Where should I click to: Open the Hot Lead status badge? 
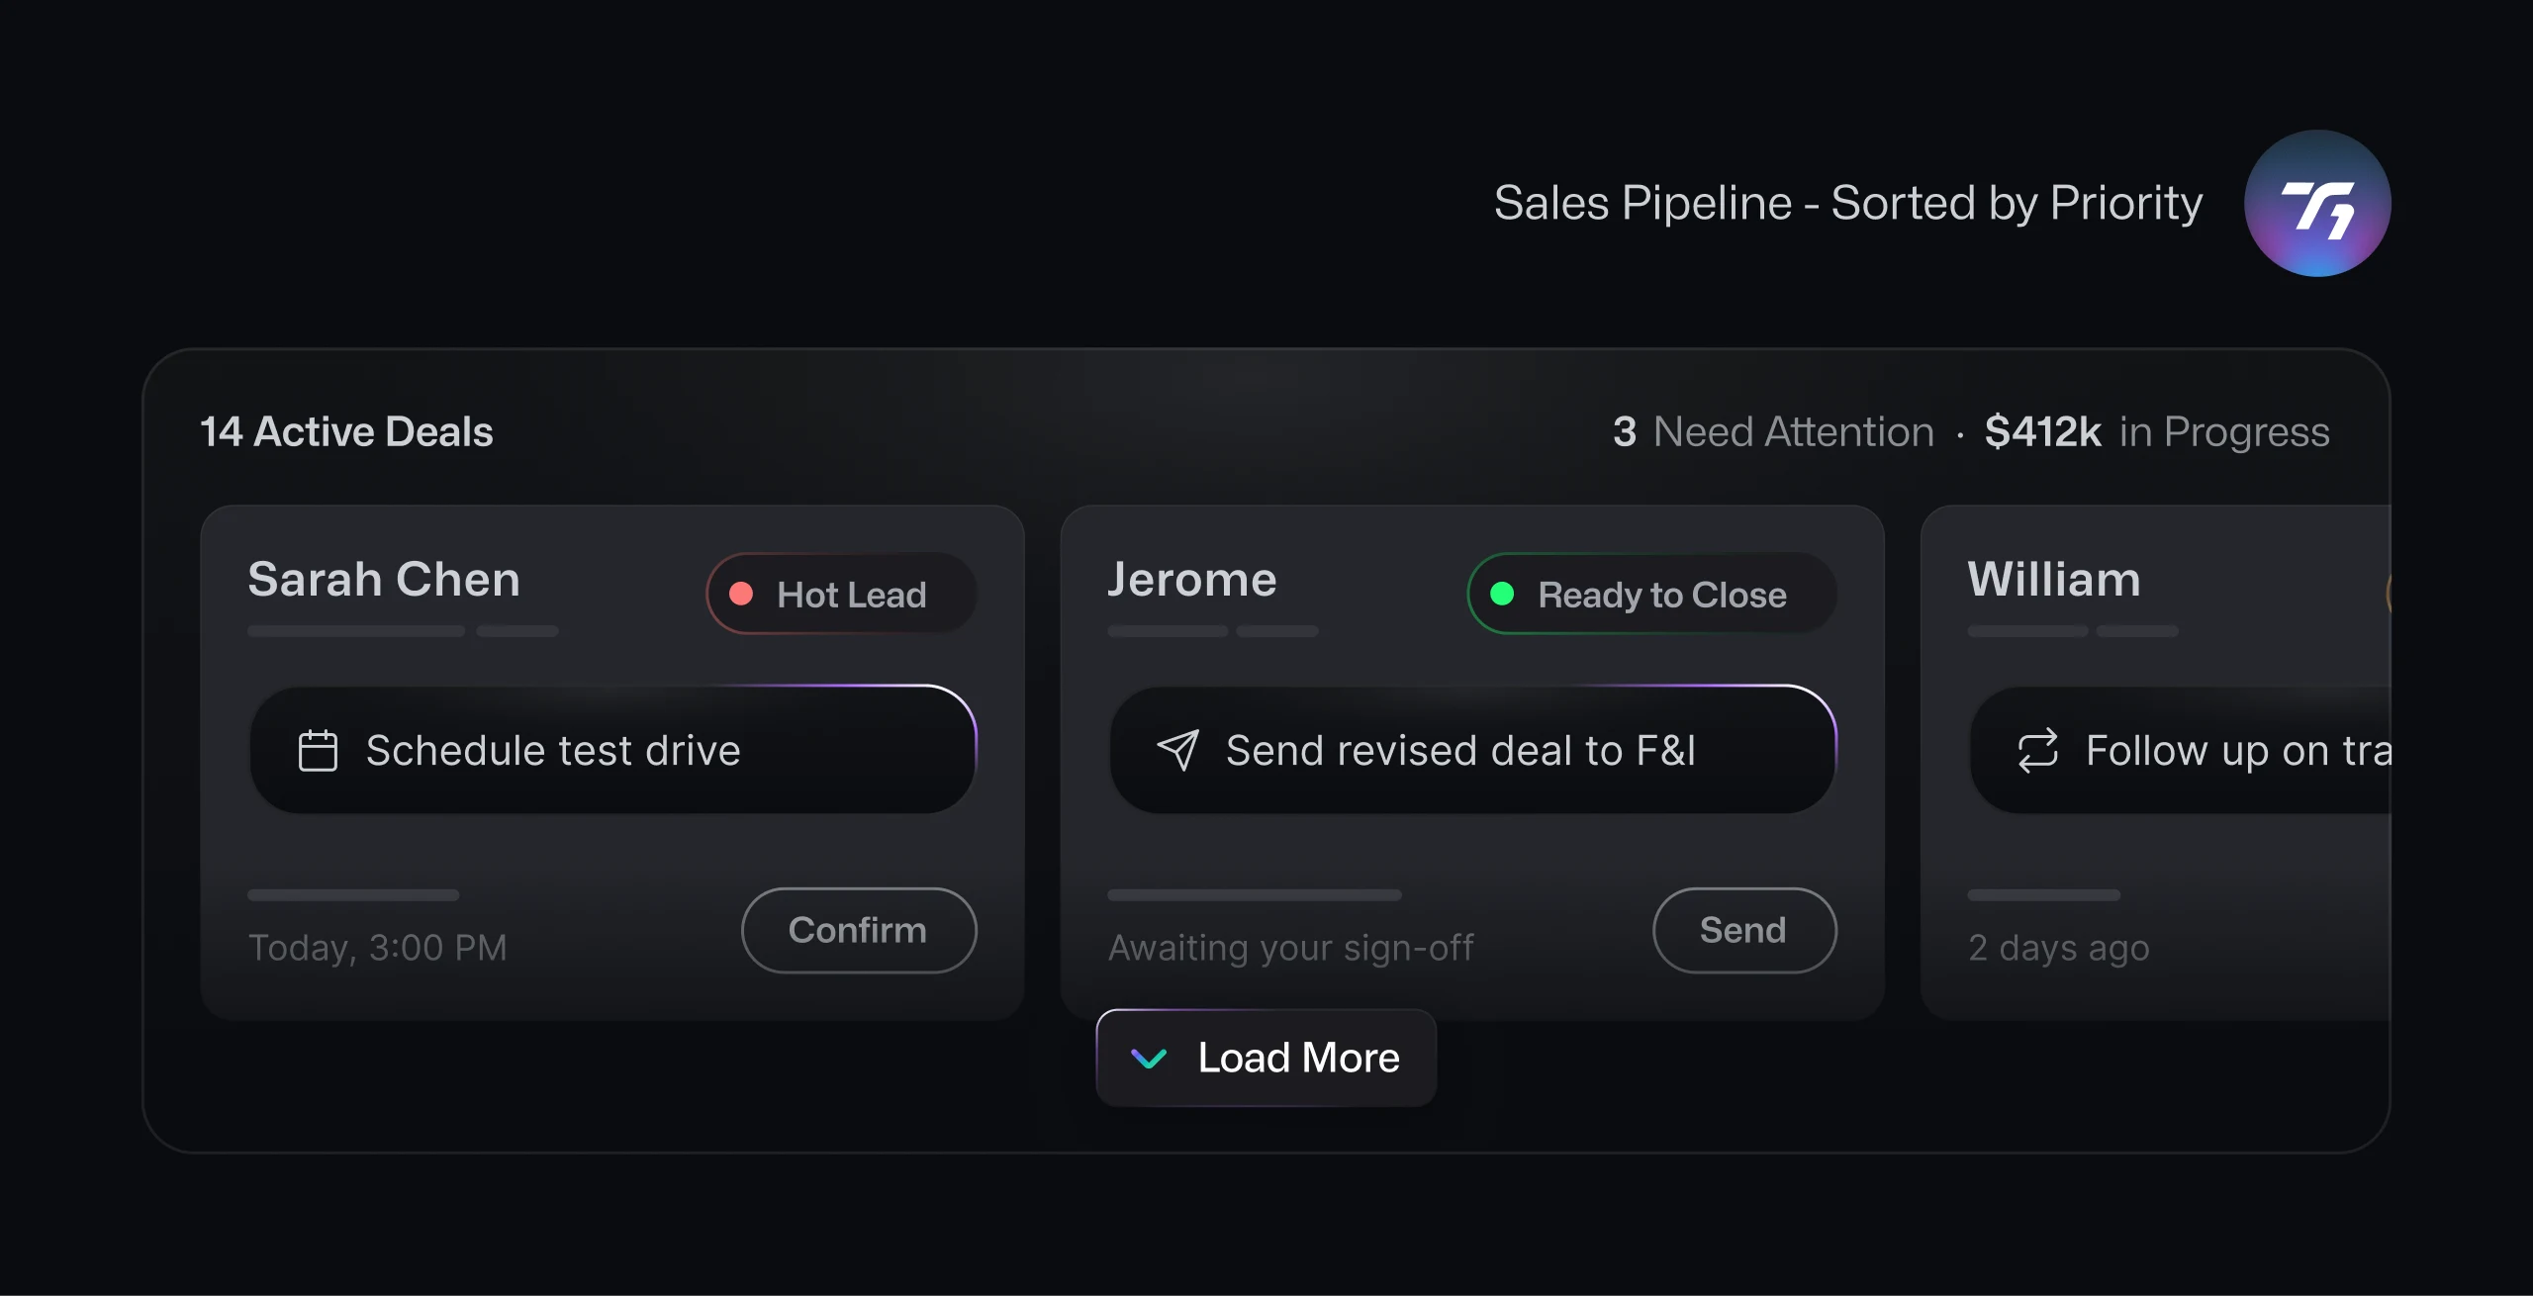pos(841,594)
